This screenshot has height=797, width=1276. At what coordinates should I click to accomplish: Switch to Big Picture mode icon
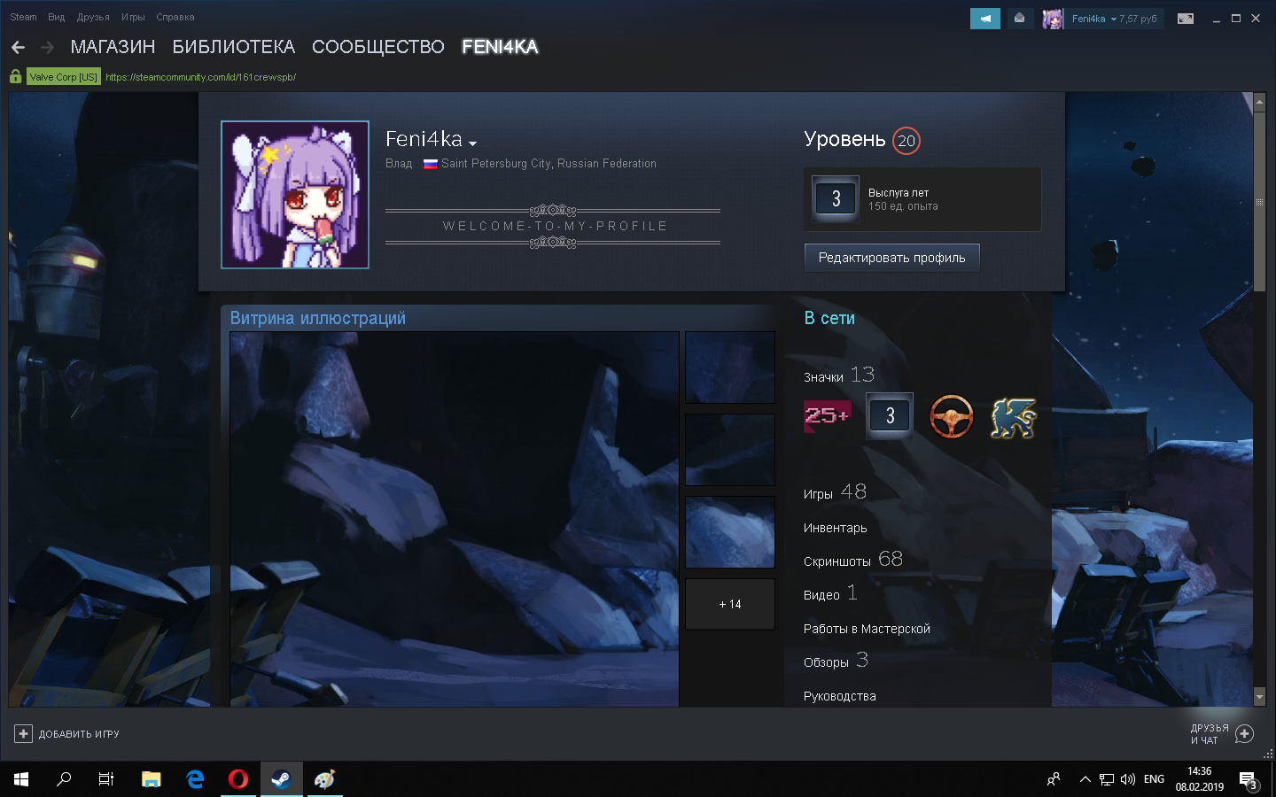(x=1186, y=19)
